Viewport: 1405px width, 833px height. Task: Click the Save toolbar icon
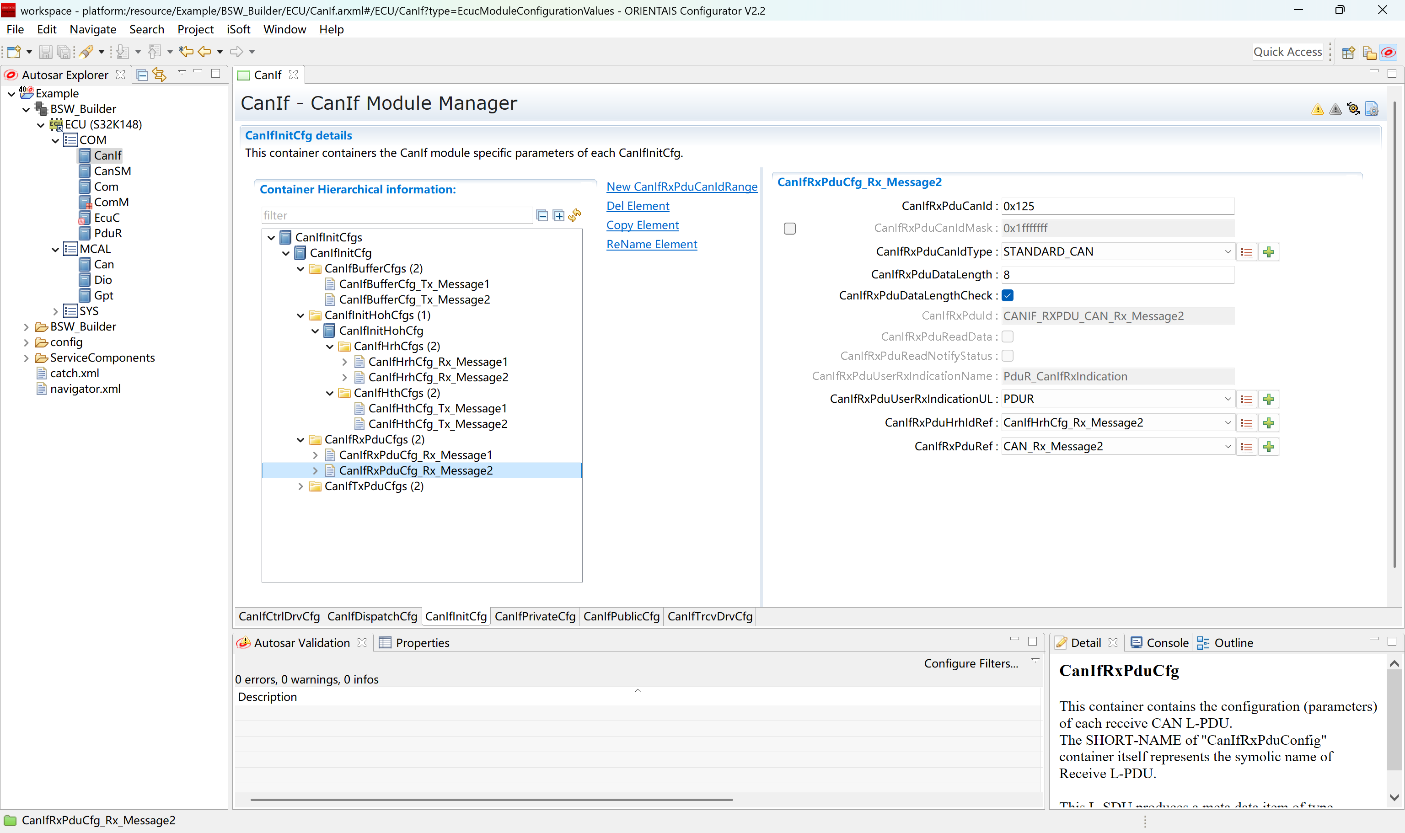click(x=45, y=52)
